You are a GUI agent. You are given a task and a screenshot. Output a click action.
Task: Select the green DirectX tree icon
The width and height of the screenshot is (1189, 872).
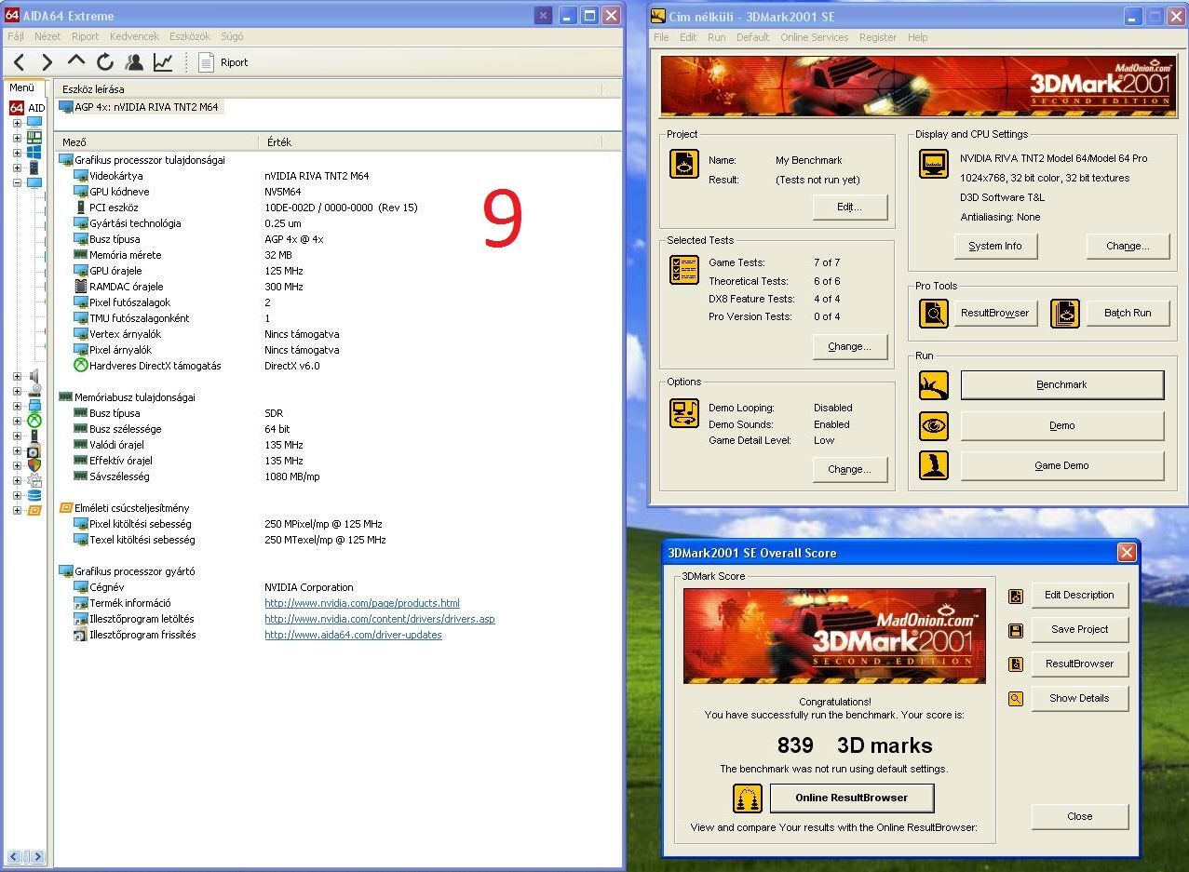[34, 421]
